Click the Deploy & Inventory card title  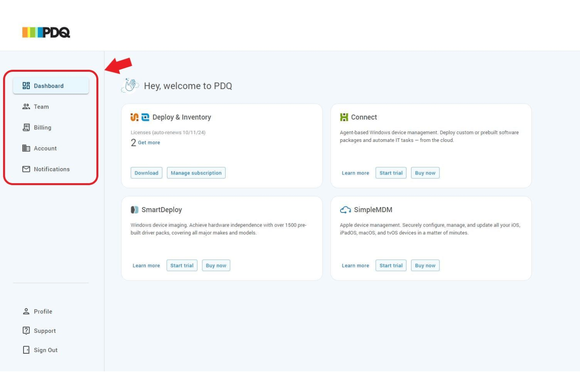[x=182, y=117]
